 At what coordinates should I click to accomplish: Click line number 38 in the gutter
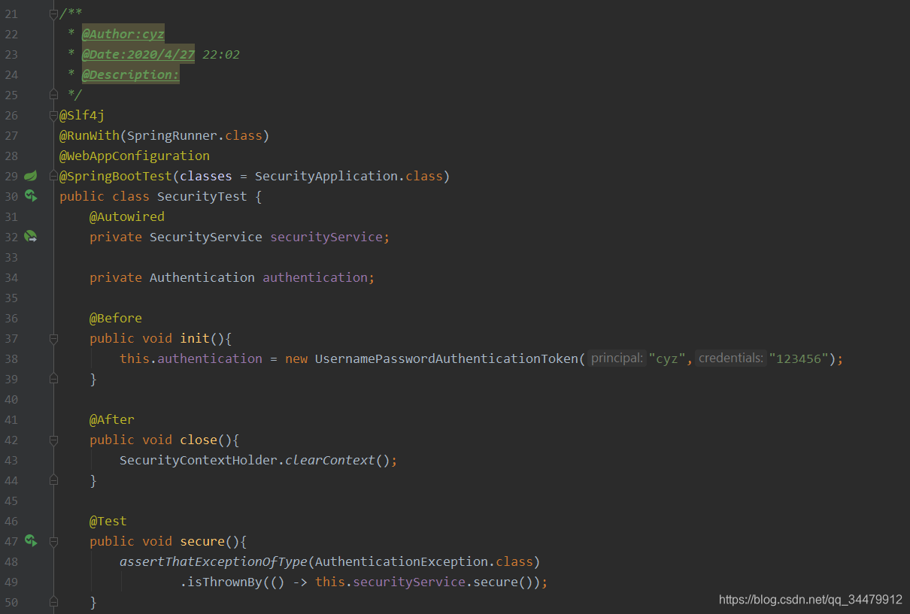point(11,358)
